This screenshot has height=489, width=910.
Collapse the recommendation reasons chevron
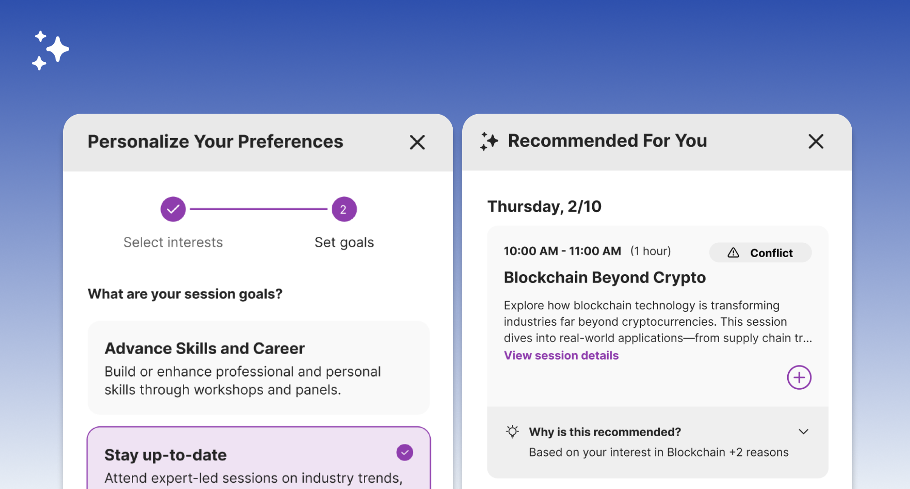point(803,432)
